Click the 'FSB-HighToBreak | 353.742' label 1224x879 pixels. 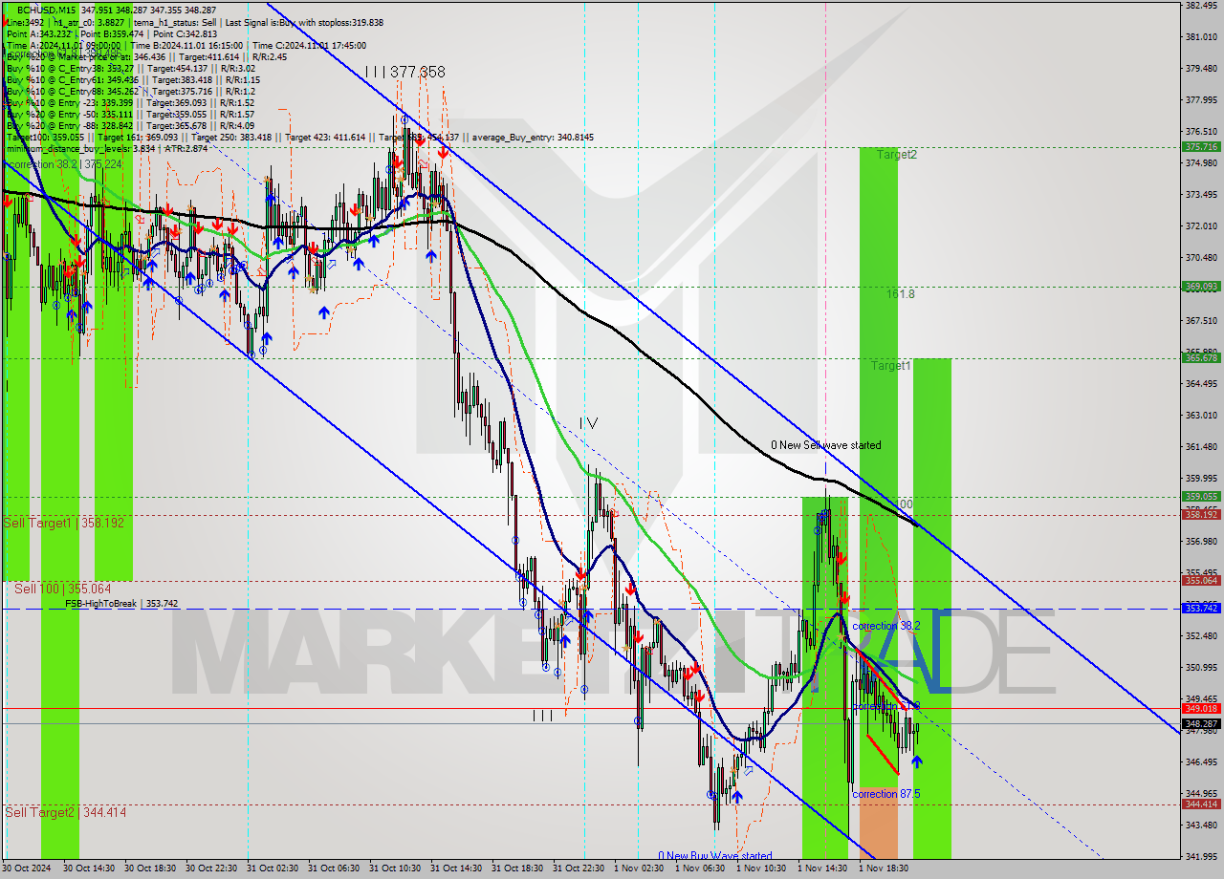pyautogui.click(x=120, y=604)
